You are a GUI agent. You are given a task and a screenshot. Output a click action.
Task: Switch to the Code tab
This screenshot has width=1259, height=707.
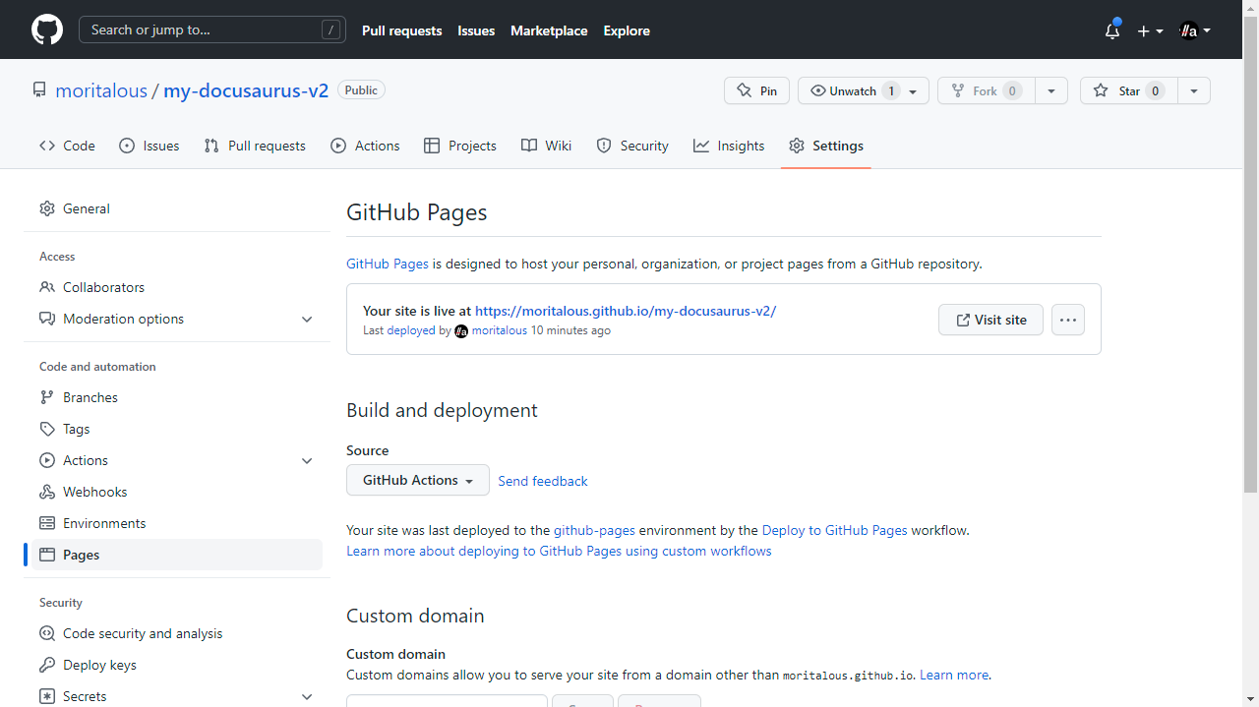tap(68, 146)
